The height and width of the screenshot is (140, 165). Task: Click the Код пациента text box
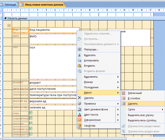[54, 30]
